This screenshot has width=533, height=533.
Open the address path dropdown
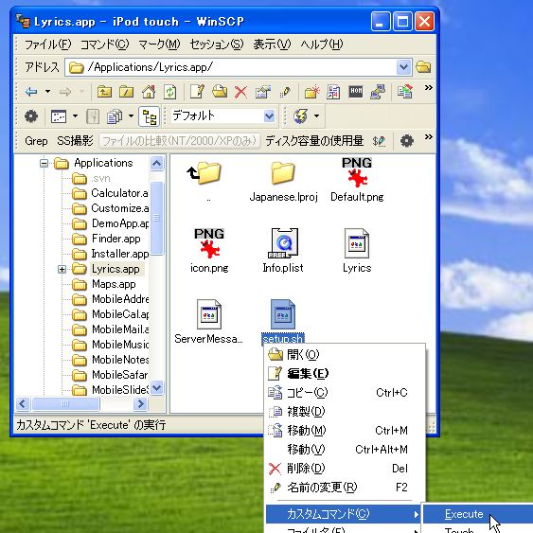click(404, 67)
